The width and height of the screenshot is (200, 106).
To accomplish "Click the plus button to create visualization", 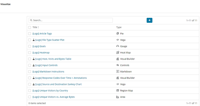I will coord(149,20).
